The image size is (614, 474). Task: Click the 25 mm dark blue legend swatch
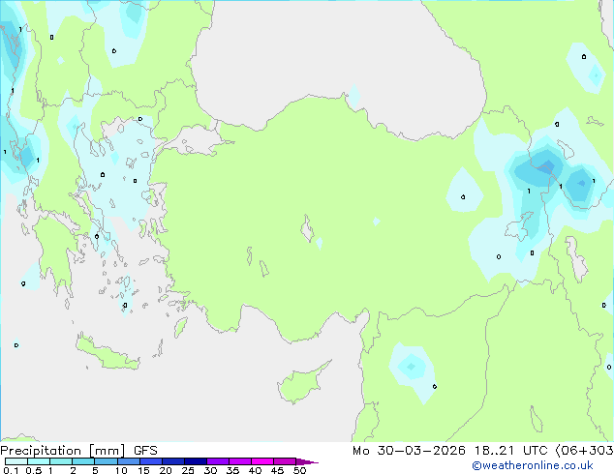pyautogui.click(x=196, y=461)
